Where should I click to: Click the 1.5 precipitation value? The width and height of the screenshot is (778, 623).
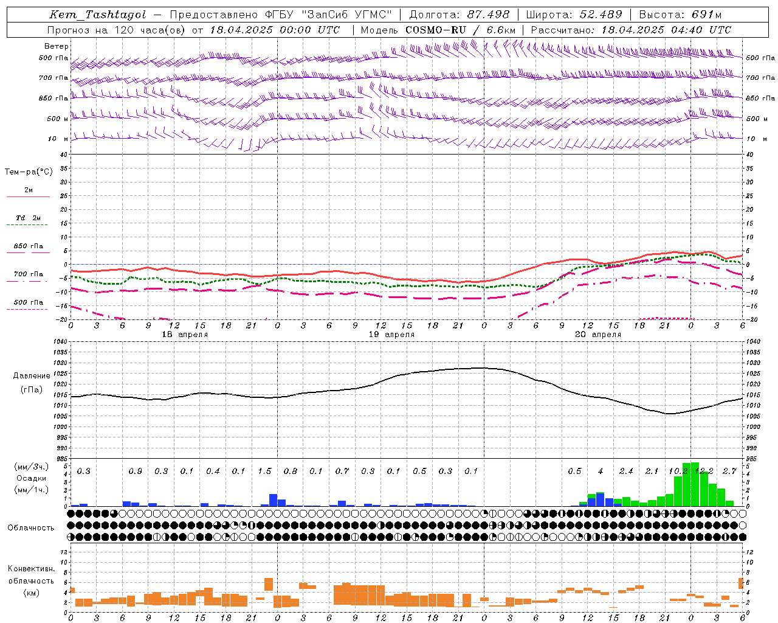[x=264, y=472]
